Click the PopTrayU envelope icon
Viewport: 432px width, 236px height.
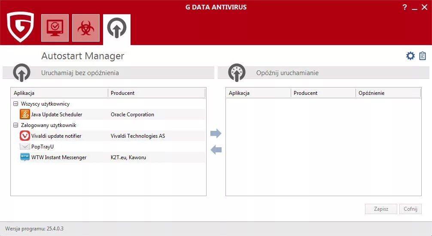pyautogui.click(x=25, y=146)
